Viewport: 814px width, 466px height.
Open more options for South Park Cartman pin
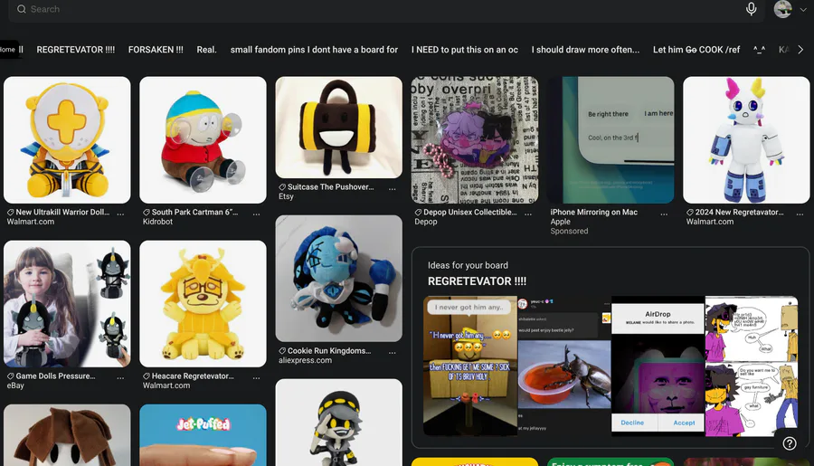tap(257, 214)
